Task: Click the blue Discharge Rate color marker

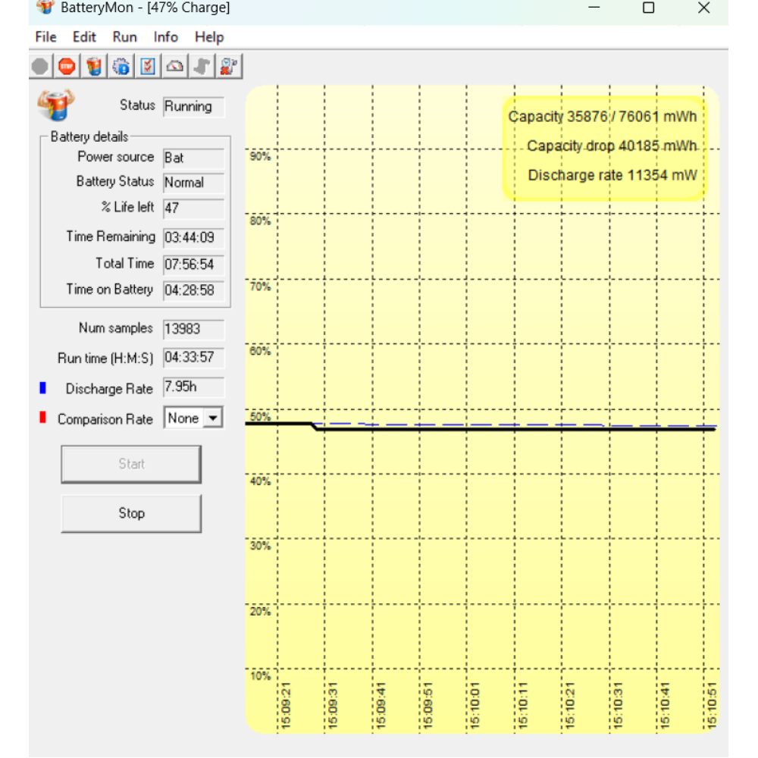Action: (43, 387)
